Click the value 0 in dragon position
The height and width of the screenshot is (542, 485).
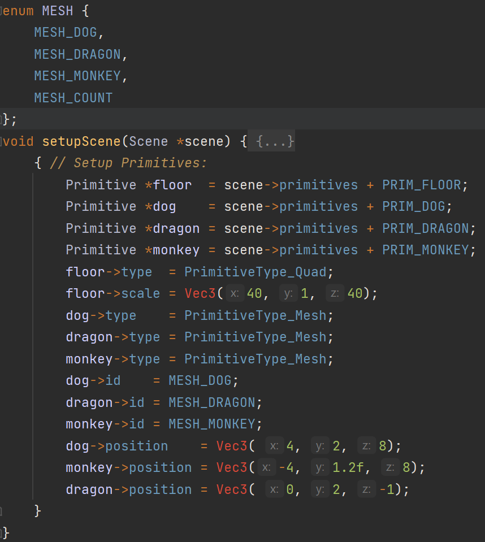[x=290, y=490]
